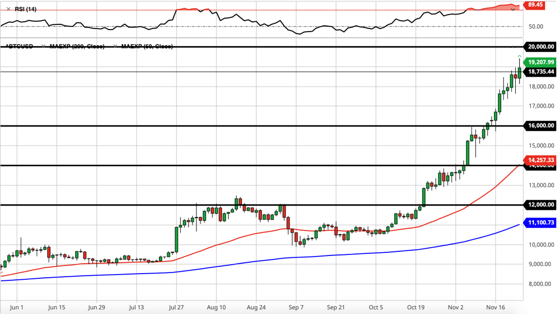Click the Jun 29 date label
The image size is (560, 314).
click(x=97, y=307)
